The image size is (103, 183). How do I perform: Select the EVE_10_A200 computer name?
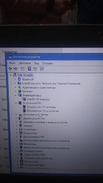[x=25, y=75]
